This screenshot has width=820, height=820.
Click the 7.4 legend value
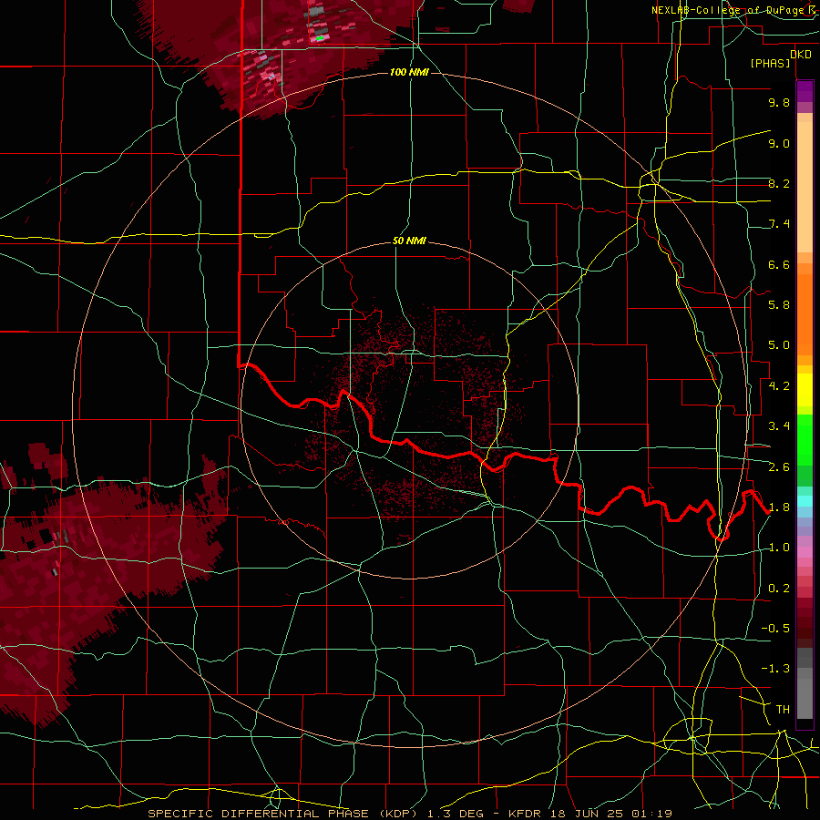coord(779,224)
